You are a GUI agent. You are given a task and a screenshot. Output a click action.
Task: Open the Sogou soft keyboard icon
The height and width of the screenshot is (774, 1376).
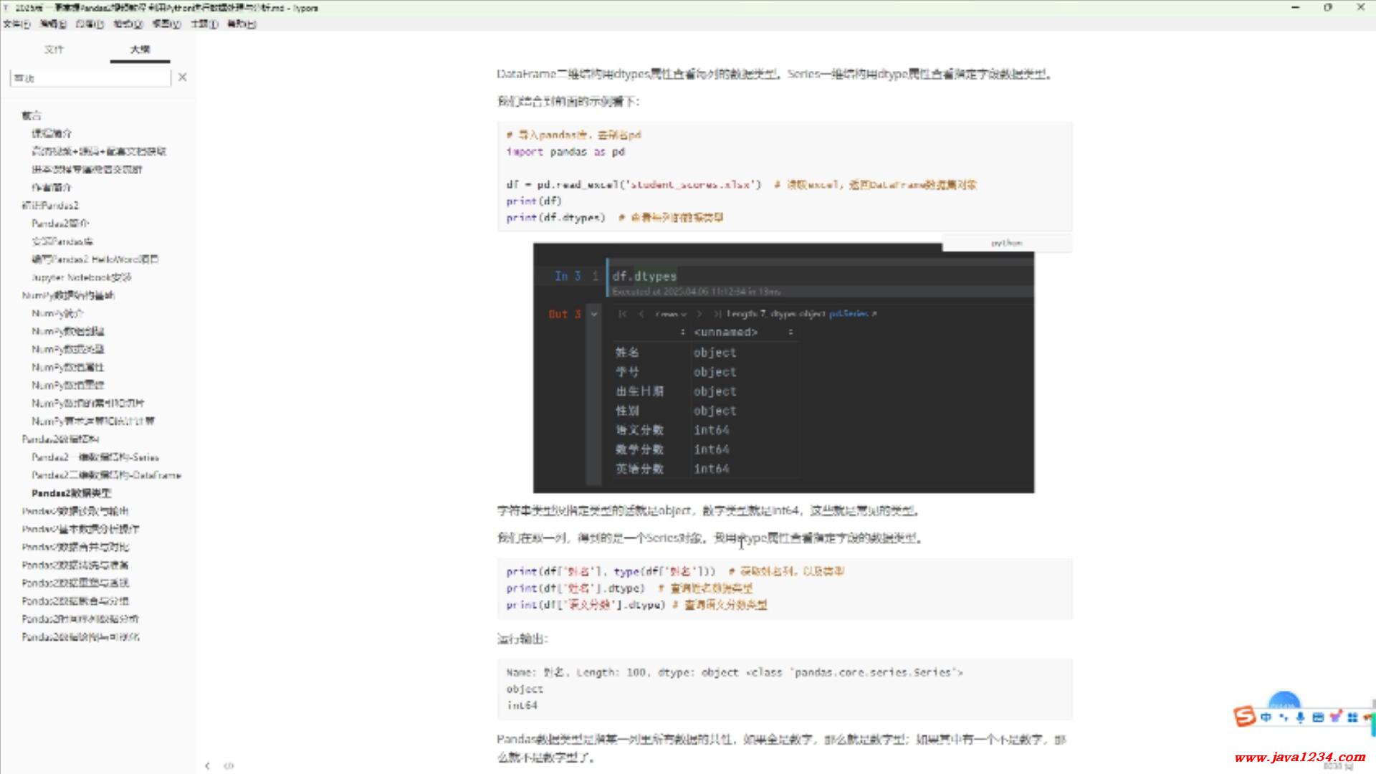pos(1317,717)
